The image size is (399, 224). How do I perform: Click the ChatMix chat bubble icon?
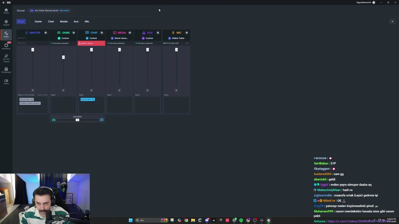coord(102,120)
